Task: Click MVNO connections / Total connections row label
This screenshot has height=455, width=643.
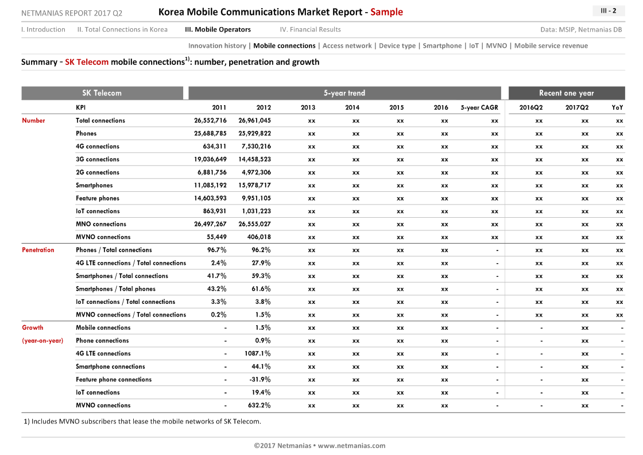Action: click(131, 315)
